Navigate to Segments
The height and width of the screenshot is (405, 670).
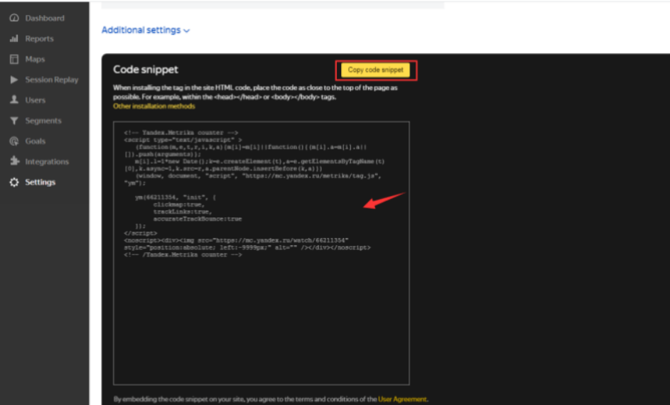pyautogui.click(x=45, y=121)
